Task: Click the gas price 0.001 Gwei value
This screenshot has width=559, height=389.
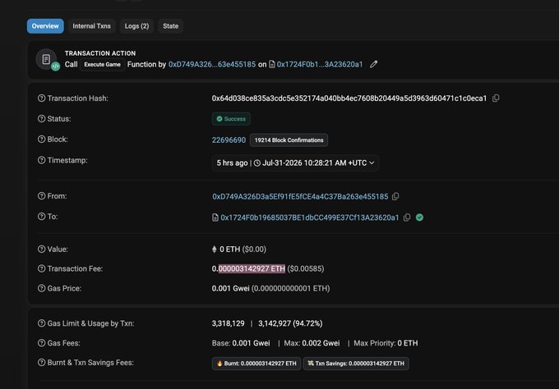Action: [230, 288]
